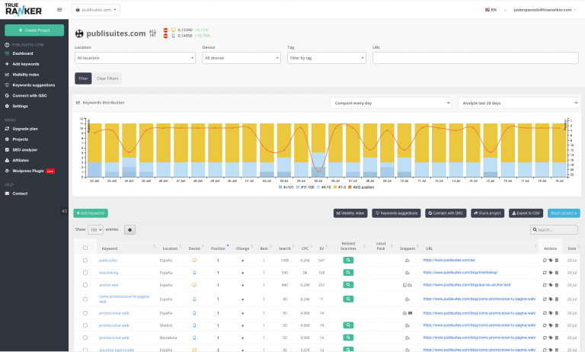Click the table Search input box
This screenshot has width=585, height=352.
click(554, 230)
